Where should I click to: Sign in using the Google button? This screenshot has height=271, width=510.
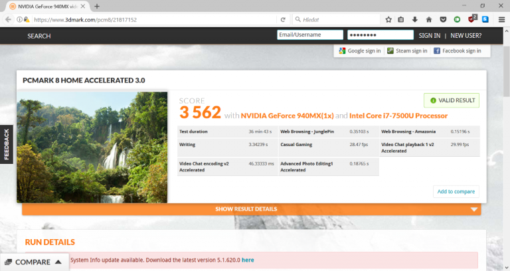(360, 50)
